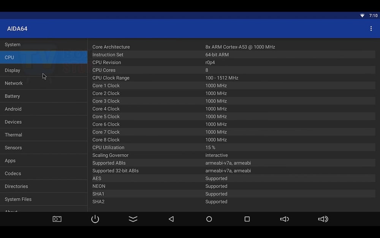Select the Display category
This screenshot has height=238, width=380.
(44, 70)
